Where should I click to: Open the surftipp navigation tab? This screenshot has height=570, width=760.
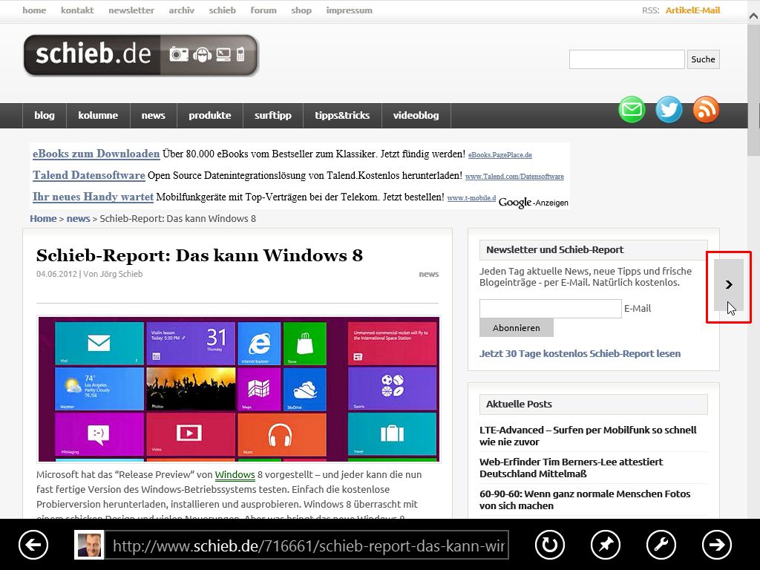(273, 115)
